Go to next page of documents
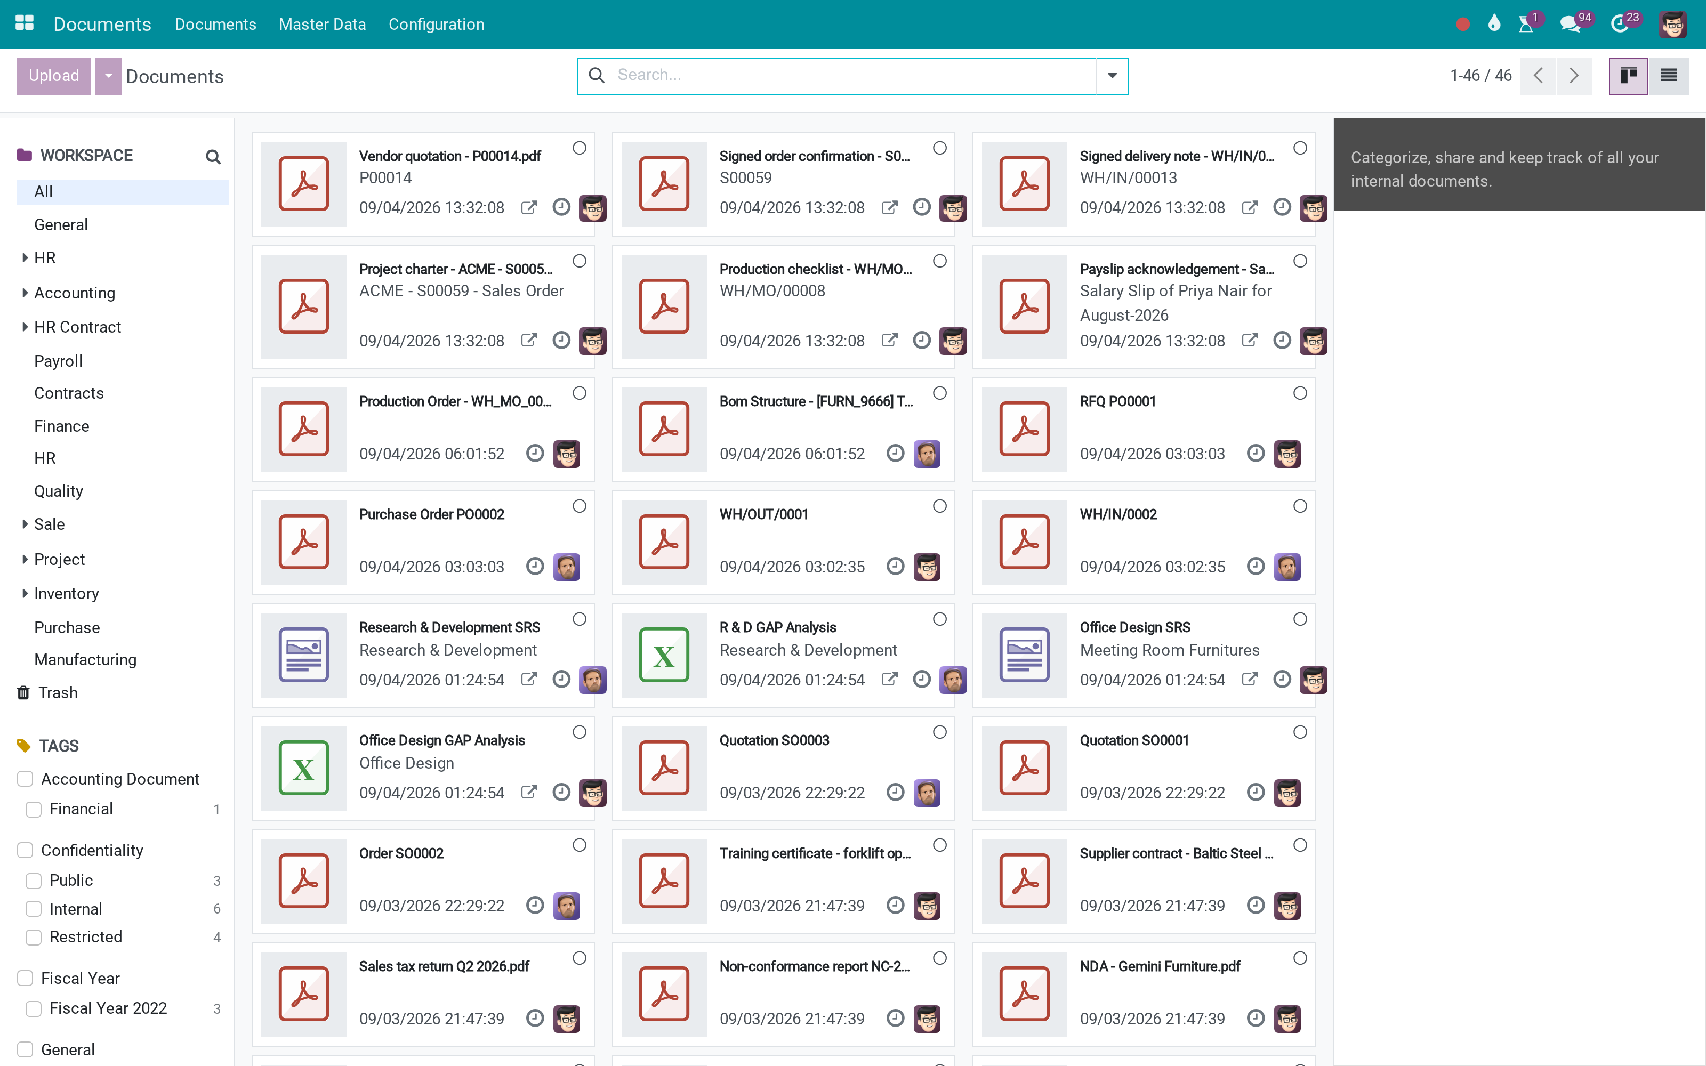The image size is (1706, 1066). [x=1574, y=76]
